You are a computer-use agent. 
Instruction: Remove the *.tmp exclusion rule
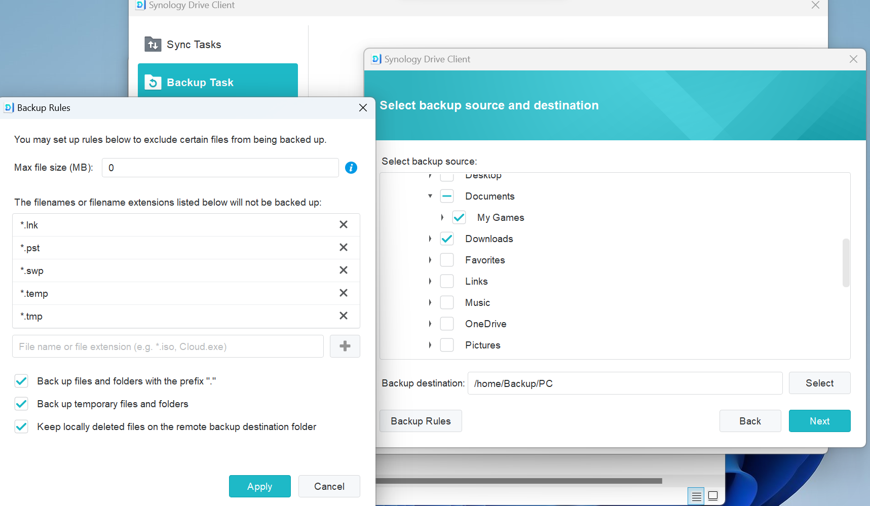coord(344,316)
